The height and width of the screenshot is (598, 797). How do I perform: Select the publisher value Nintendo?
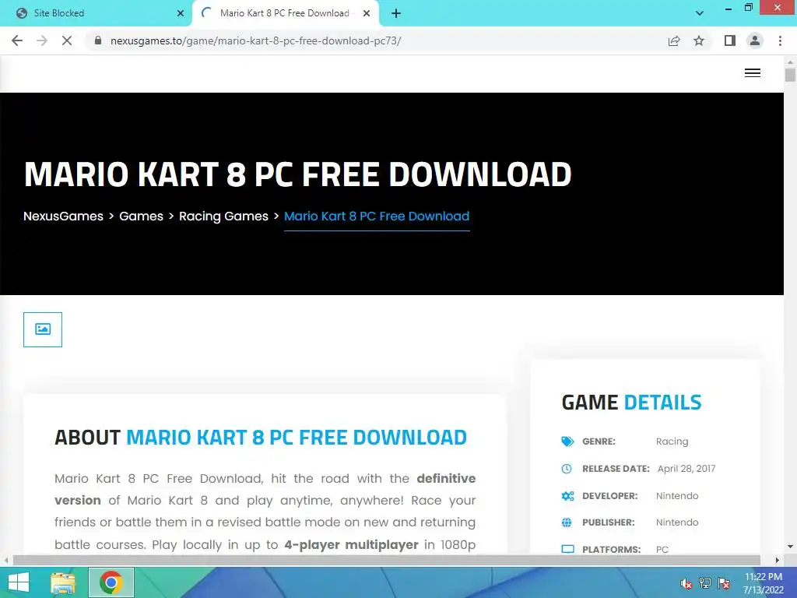pos(677,522)
